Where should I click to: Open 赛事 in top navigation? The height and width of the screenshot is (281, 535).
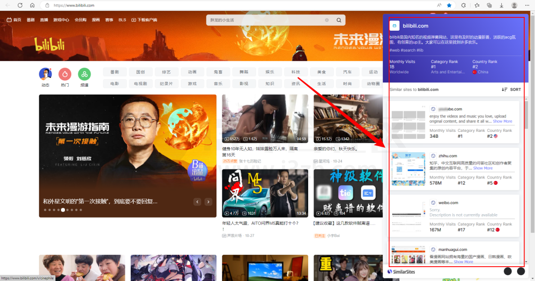coord(109,20)
